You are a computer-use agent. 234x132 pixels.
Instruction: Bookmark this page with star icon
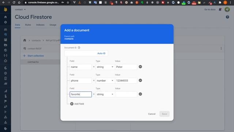click(68, 3)
